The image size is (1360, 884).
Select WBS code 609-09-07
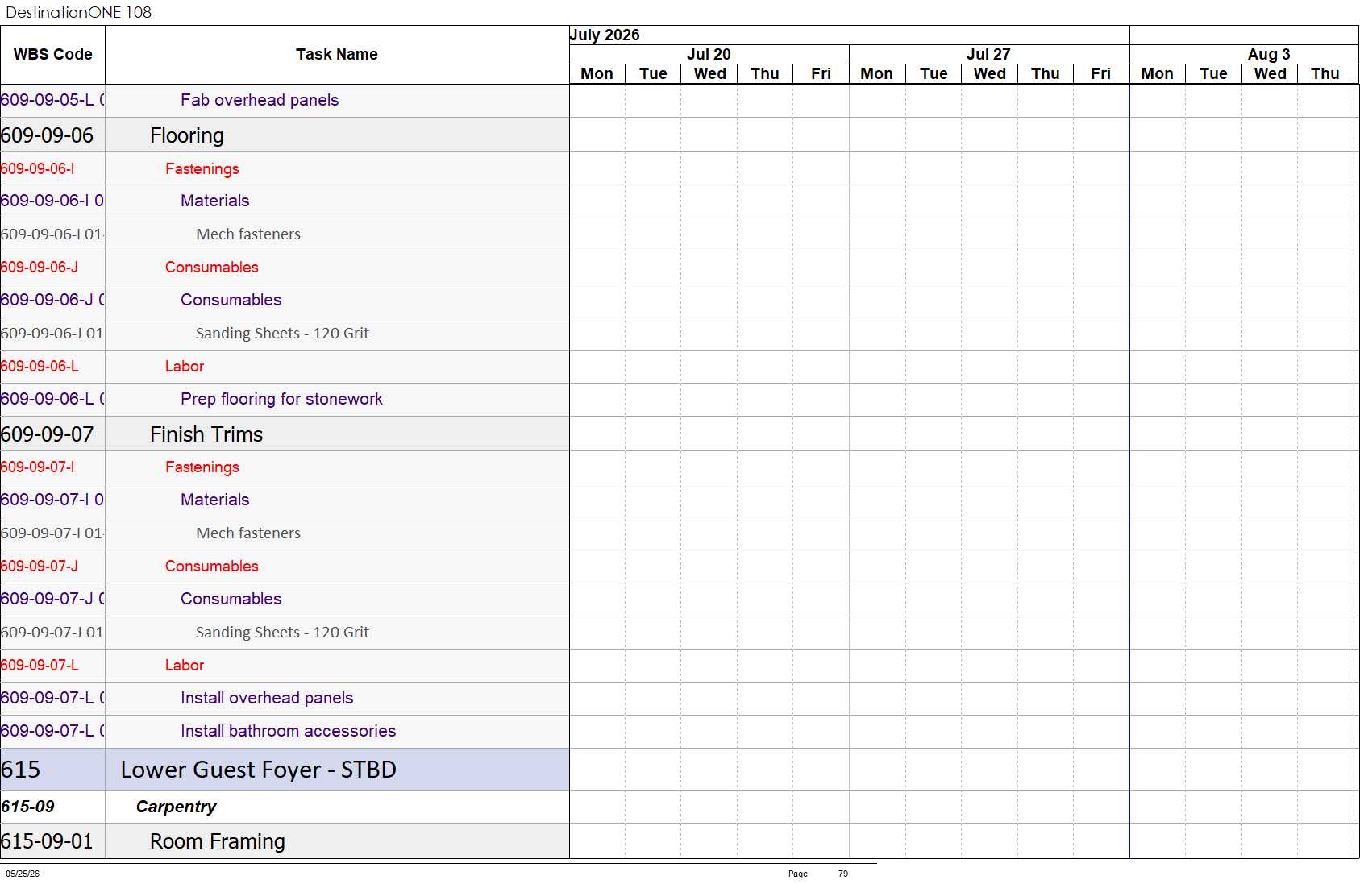point(48,434)
